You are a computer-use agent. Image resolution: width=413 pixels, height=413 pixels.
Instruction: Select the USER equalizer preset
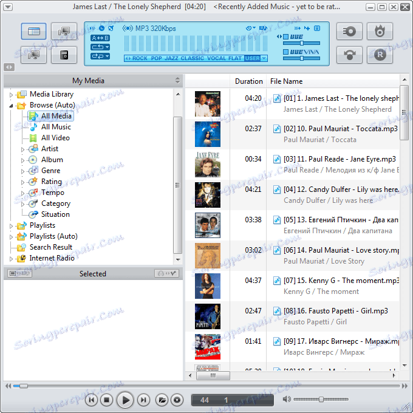[252, 58]
